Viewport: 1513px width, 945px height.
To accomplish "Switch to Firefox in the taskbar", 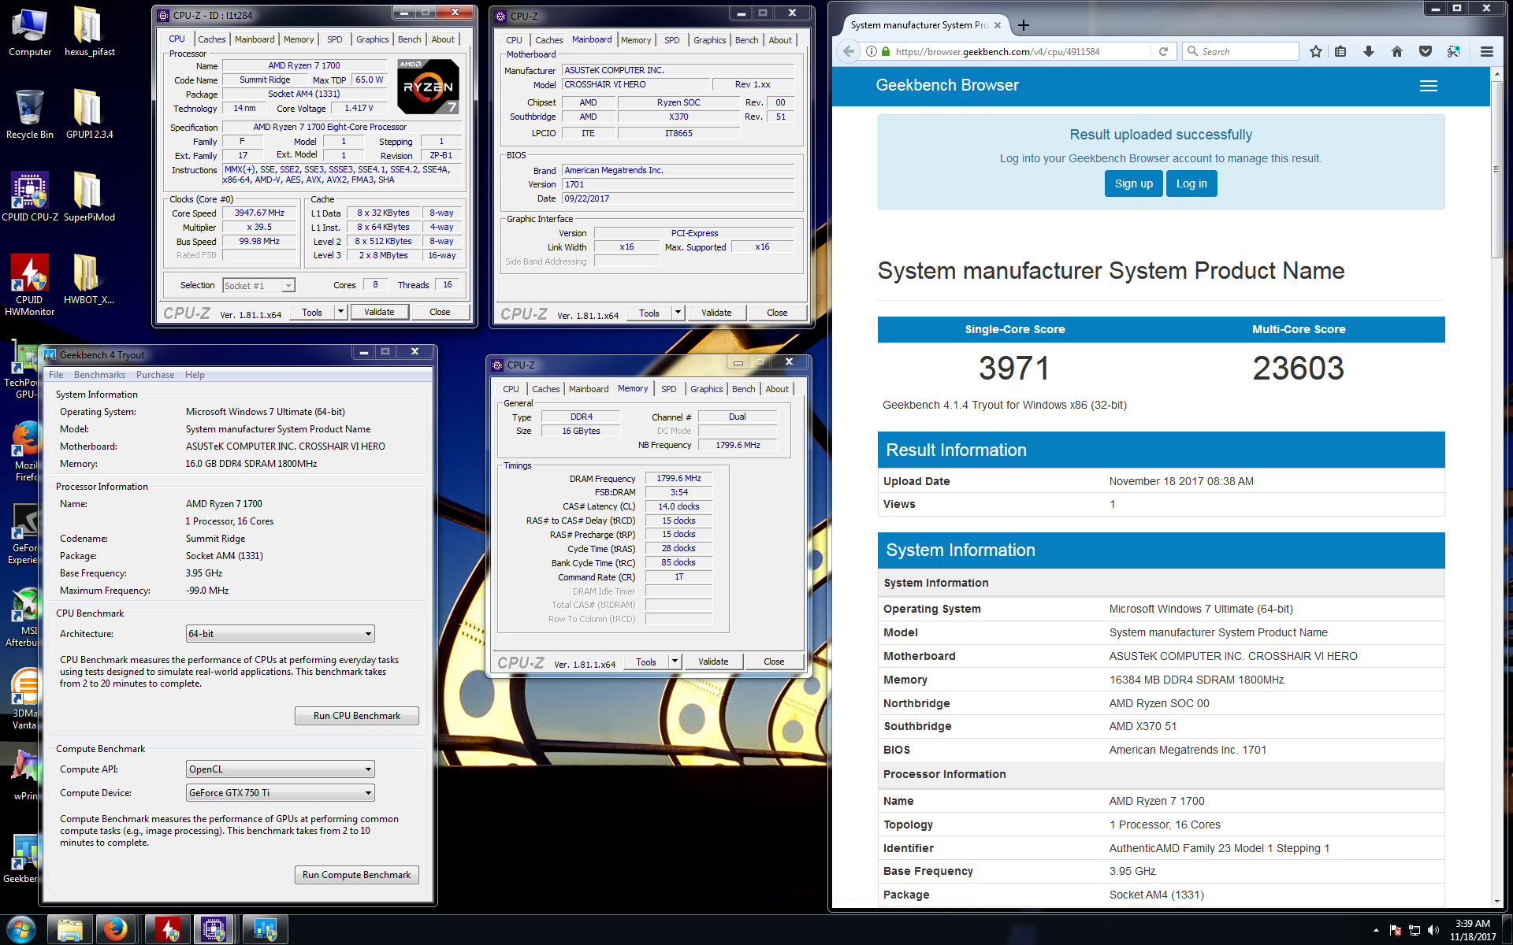I will [116, 930].
